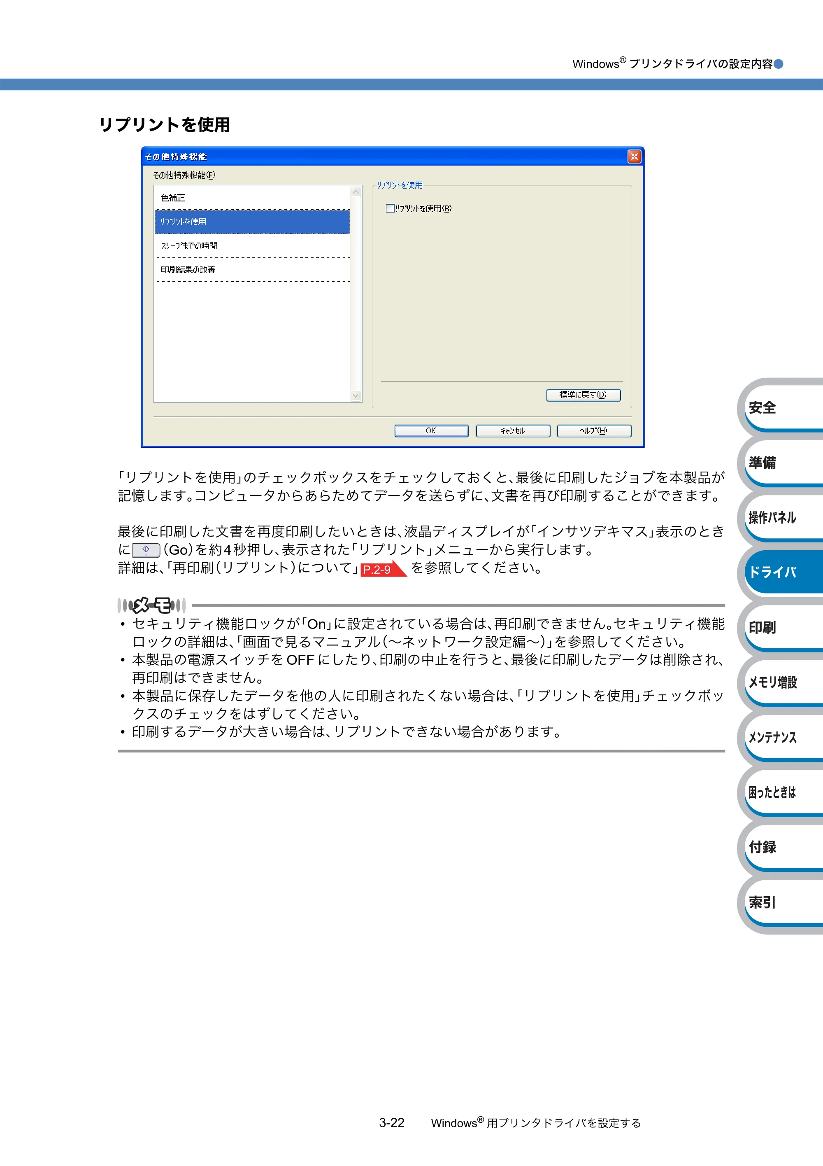Select 印刷結果の改善 list item

click(252, 270)
